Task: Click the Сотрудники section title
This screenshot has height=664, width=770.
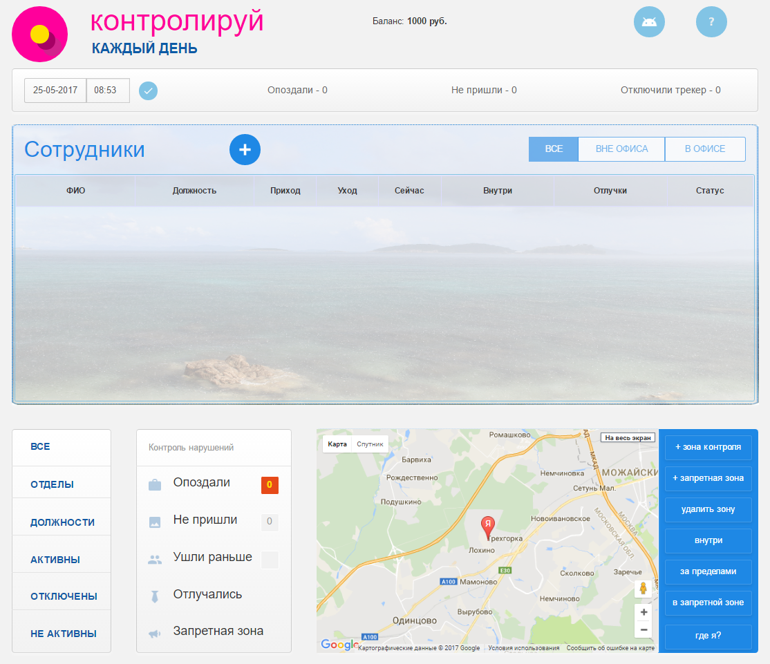Action: coord(84,150)
